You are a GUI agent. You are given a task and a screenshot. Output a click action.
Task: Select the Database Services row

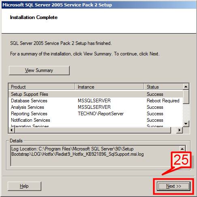(x=96, y=101)
